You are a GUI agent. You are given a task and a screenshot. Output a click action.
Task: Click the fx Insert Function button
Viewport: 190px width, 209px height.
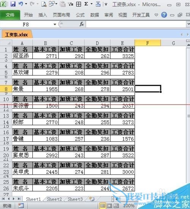click(x=81, y=24)
